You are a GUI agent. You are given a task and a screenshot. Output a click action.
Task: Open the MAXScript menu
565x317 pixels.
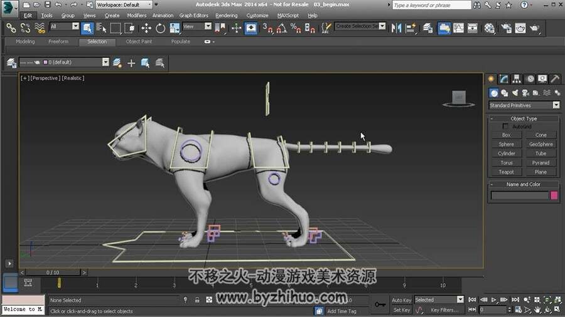click(x=288, y=16)
